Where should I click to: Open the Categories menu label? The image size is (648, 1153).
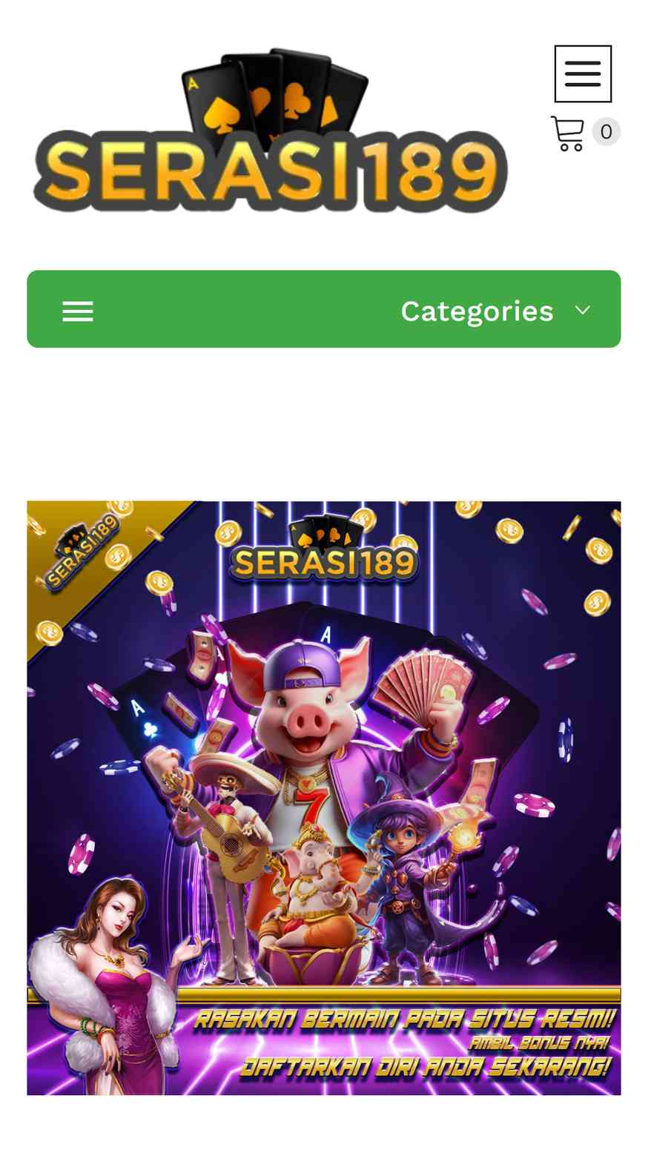[477, 311]
